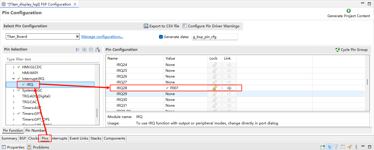The image size is (374, 150).
Task: Expand the Timers:GPT tree node
Action: (13, 114)
